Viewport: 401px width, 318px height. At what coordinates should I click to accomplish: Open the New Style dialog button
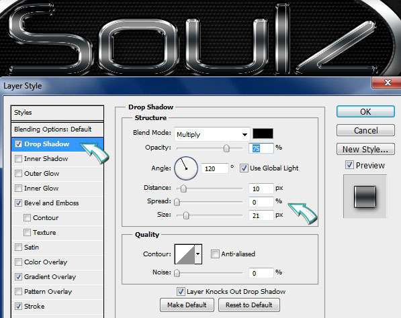(x=365, y=149)
